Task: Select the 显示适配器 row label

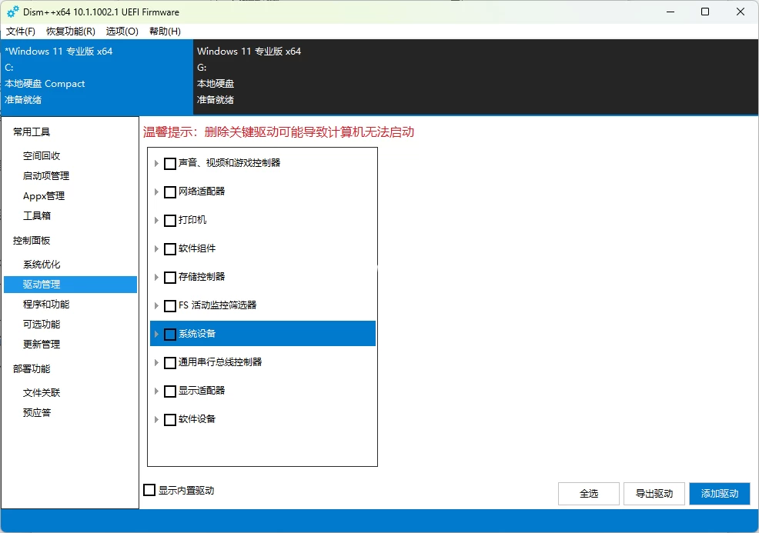Action: point(202,390)
